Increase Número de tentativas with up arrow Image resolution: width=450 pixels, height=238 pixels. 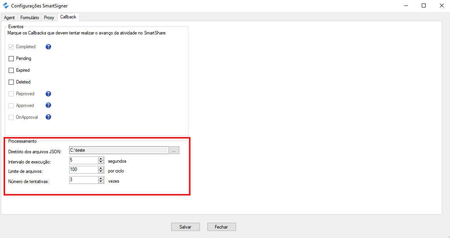101,178
